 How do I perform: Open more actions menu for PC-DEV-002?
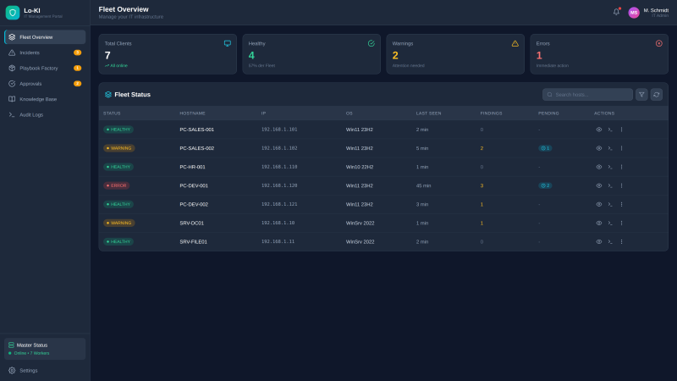click(x=621, y=204)
